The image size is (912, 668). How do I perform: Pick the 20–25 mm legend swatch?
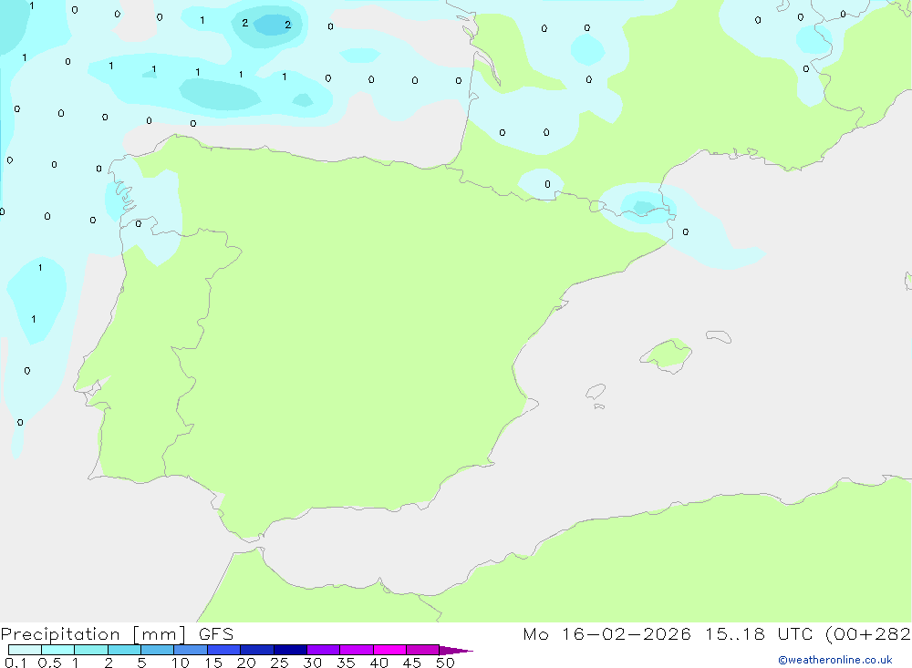point(257,650)
